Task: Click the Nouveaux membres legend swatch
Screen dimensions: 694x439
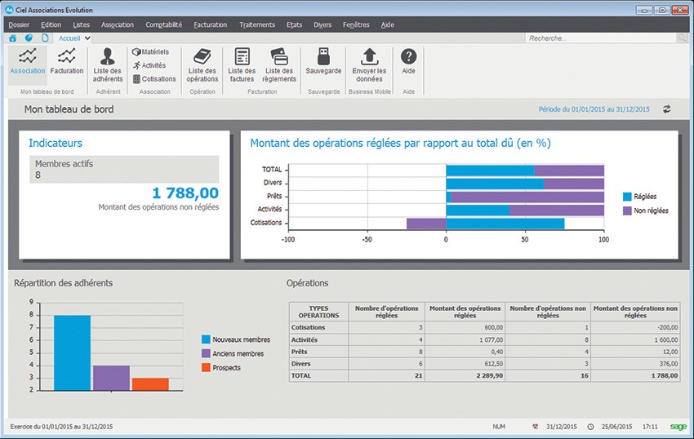Action: click(x=207, y=339)
